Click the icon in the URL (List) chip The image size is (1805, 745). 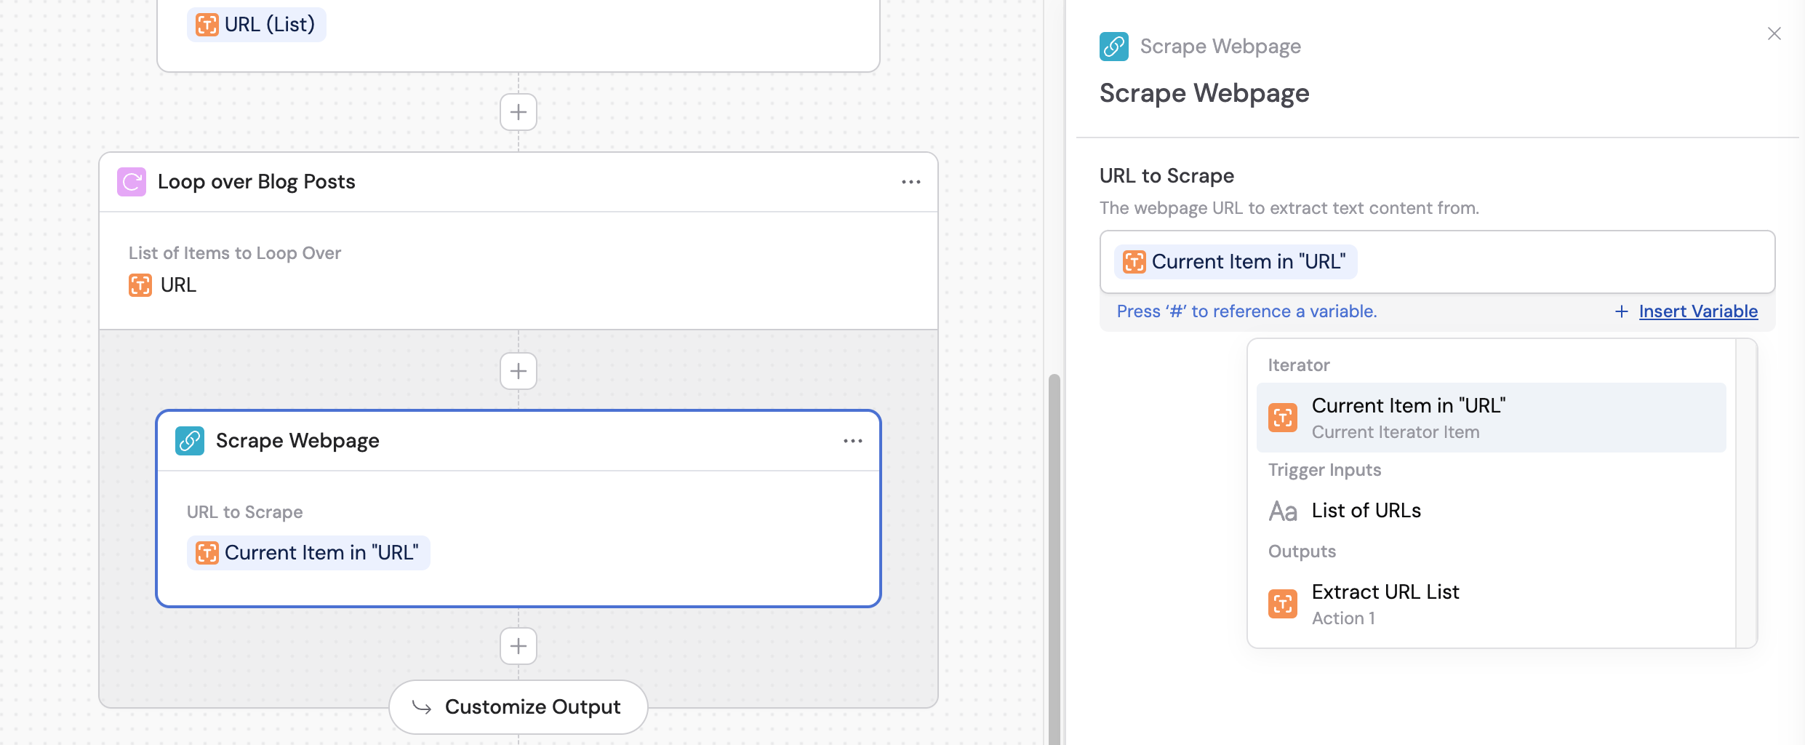(x=207, y=24)
